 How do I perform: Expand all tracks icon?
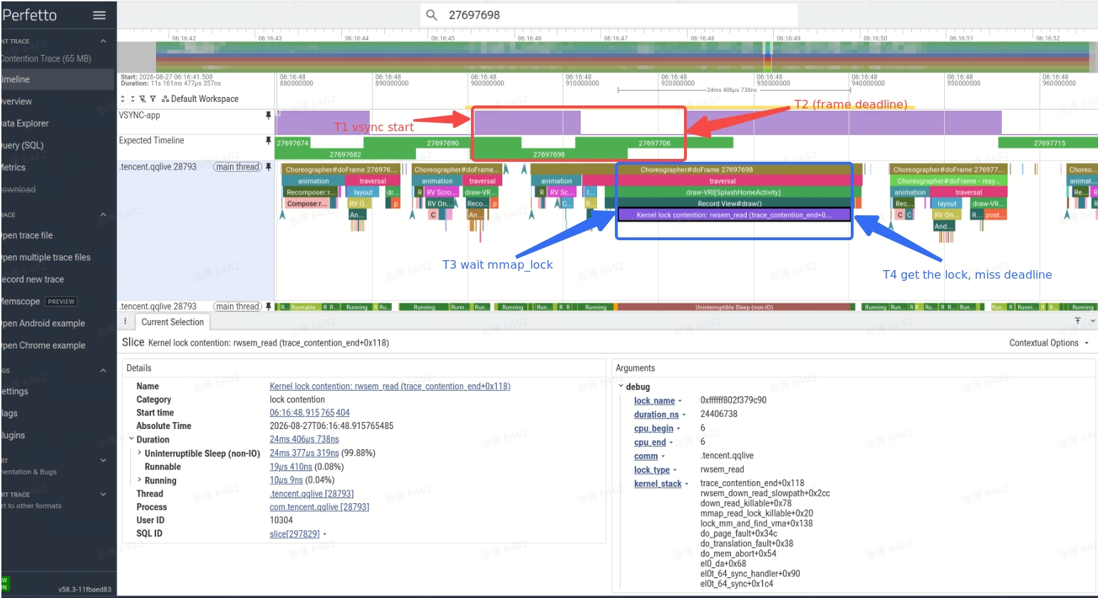pyautogui.click(x=123, y=99)
